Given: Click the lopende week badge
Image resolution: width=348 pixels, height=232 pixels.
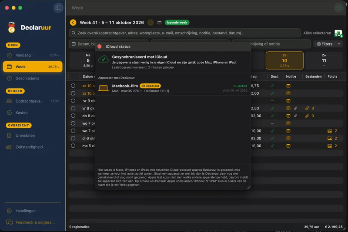Looking at the screenshot, I should (177, 23).
